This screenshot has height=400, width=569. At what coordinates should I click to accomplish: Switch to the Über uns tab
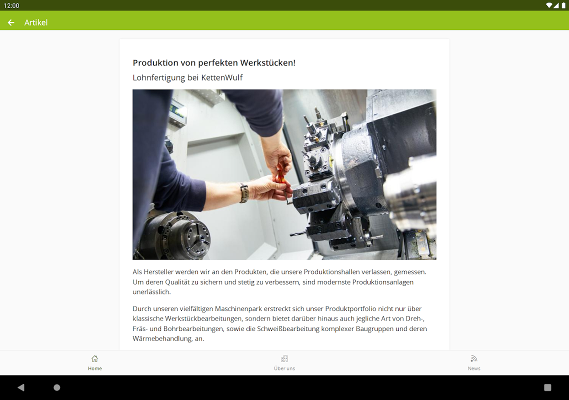click(284, 362)
